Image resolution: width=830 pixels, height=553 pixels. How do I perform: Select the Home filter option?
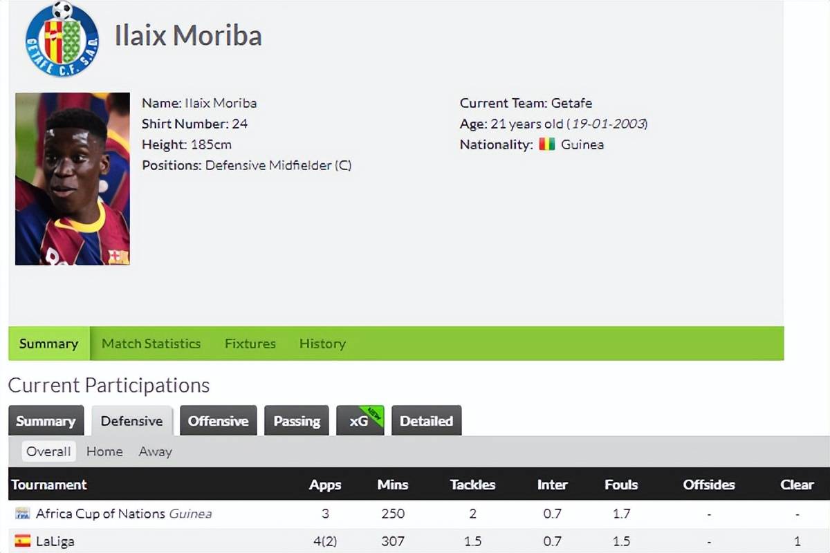click(104, 451)
